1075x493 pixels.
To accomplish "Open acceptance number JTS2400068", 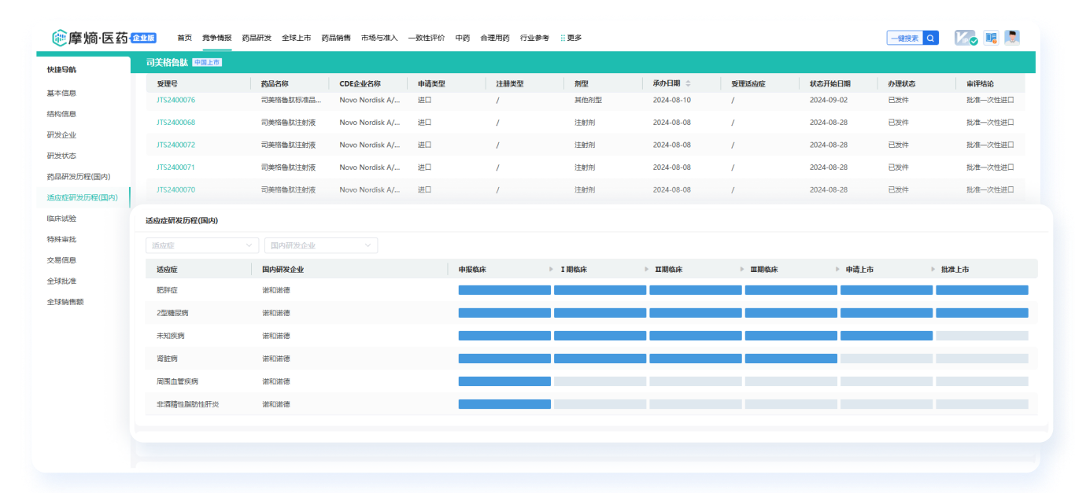I will pos(175,123).
